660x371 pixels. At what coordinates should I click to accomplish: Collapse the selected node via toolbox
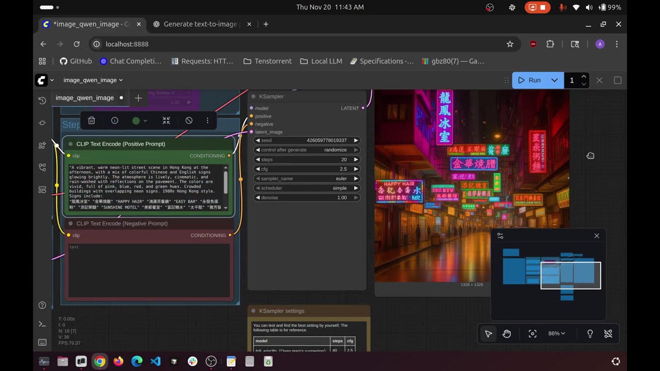166,120
